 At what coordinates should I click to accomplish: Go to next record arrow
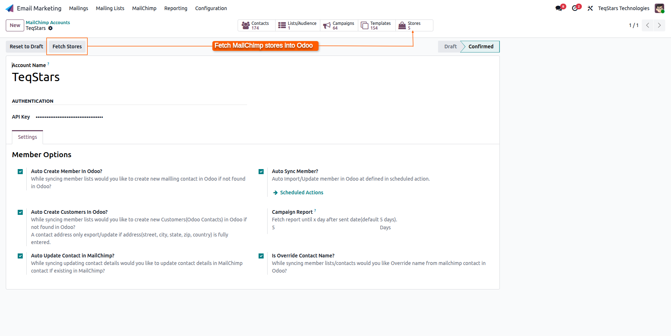point(659,25)
